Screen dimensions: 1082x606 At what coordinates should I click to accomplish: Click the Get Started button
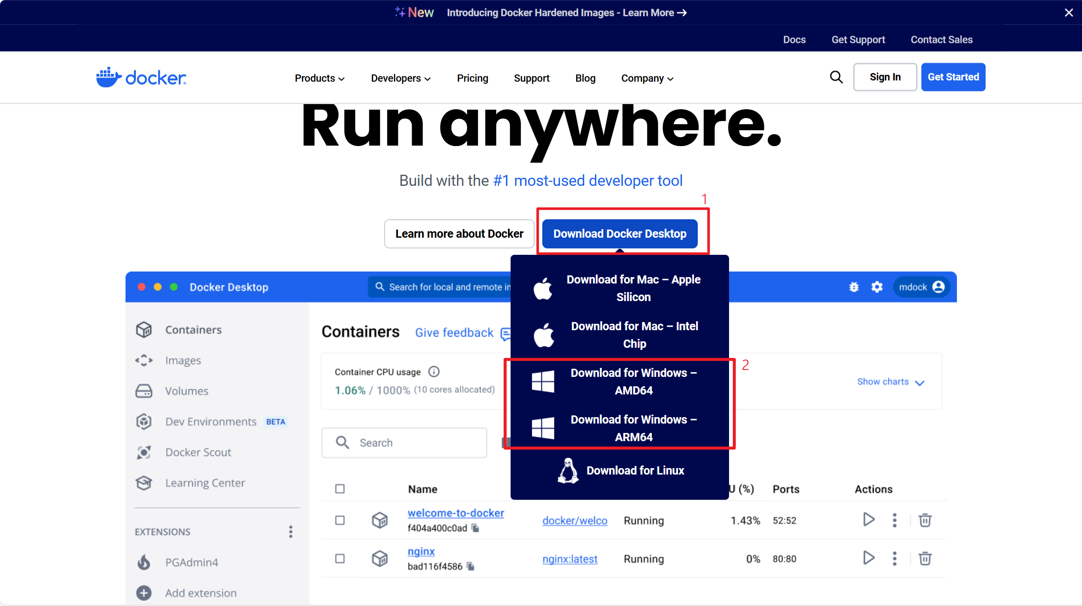[953, 77]
